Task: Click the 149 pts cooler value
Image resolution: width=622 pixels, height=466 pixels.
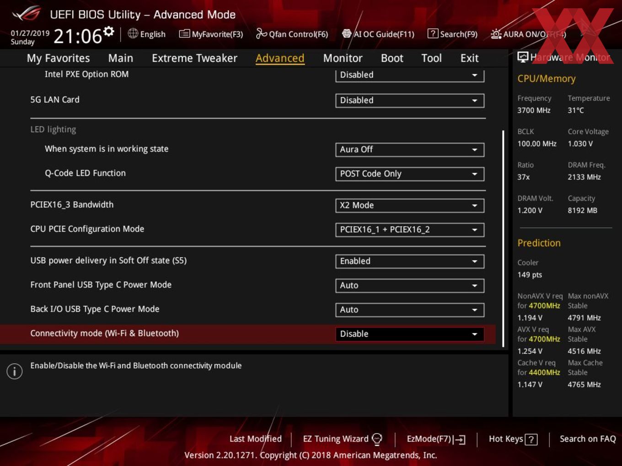Action: (530, 275)
